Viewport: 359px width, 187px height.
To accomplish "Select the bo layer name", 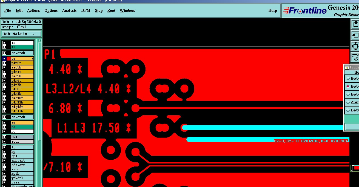I will click(x=22, y=131).
